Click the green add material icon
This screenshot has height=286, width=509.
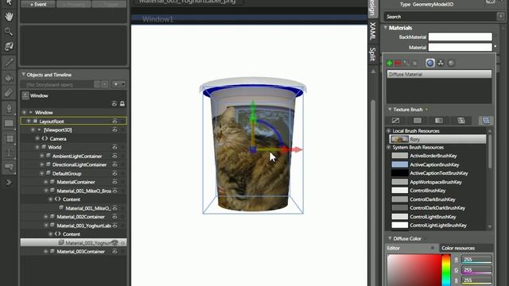tap(390, 64)
